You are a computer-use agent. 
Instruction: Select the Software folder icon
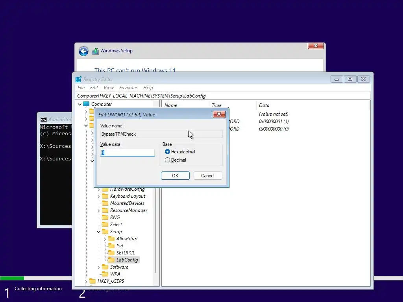[105, 267]
